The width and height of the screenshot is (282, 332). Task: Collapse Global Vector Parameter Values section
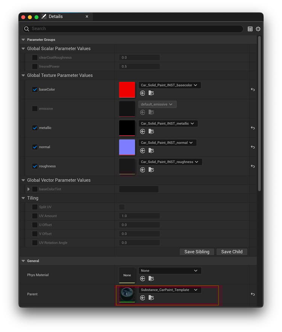pos(23,180)
